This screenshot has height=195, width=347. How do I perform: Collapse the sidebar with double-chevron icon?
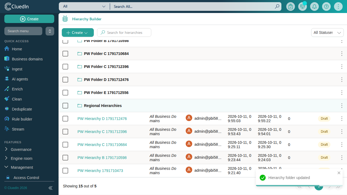50,188
